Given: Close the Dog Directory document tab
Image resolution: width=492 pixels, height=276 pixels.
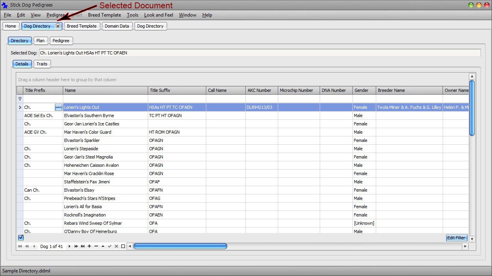Looking at the screenshot, I should coord(58,26).
